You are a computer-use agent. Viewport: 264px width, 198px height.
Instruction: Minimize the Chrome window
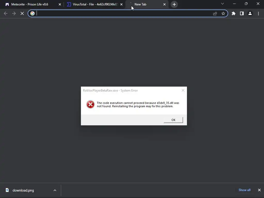pyautogui.click(x=234, y=4)
